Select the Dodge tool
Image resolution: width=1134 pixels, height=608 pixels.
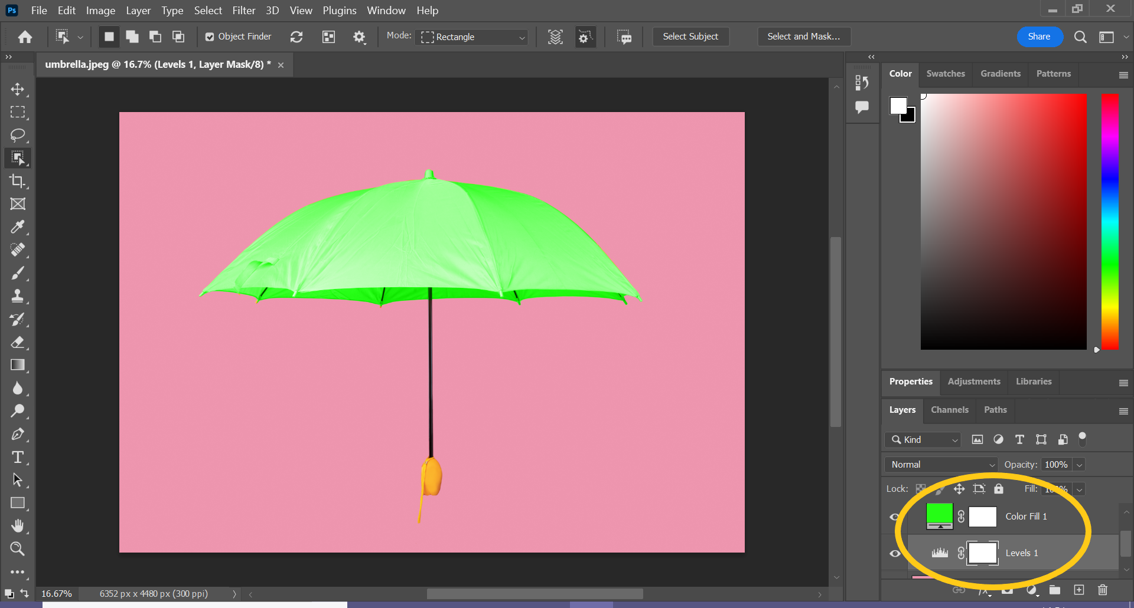coord(18,411)
